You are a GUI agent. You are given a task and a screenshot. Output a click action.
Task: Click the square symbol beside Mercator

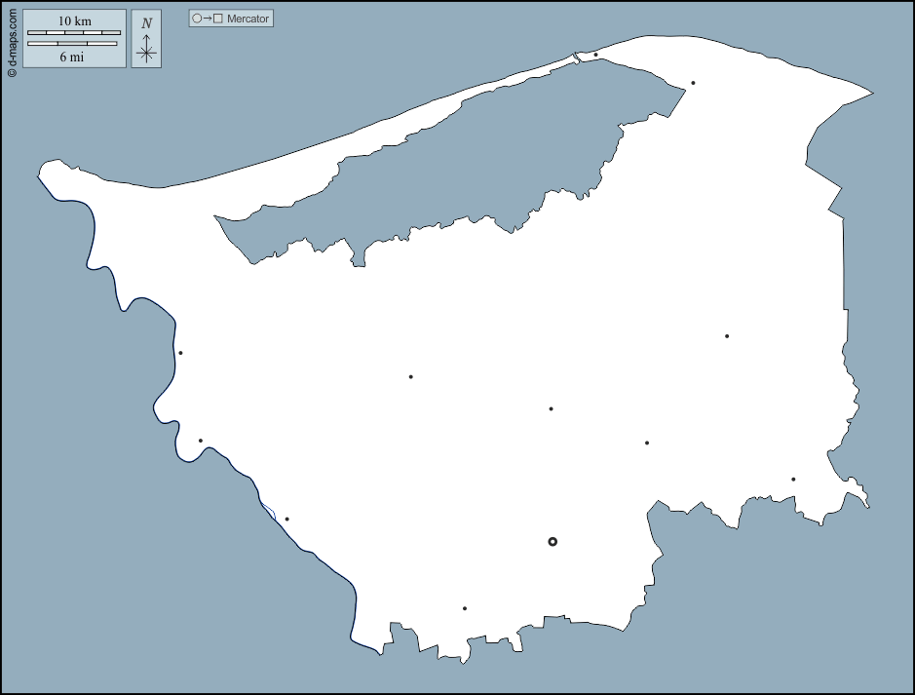tap(218, 19)
